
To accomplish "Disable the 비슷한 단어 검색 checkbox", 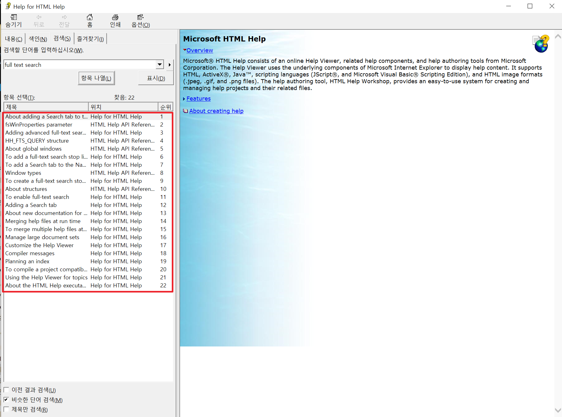I will pos(7,399).
